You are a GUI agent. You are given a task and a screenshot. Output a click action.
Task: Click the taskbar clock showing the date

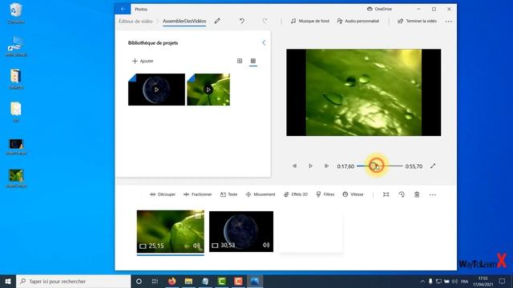(483, 281)
